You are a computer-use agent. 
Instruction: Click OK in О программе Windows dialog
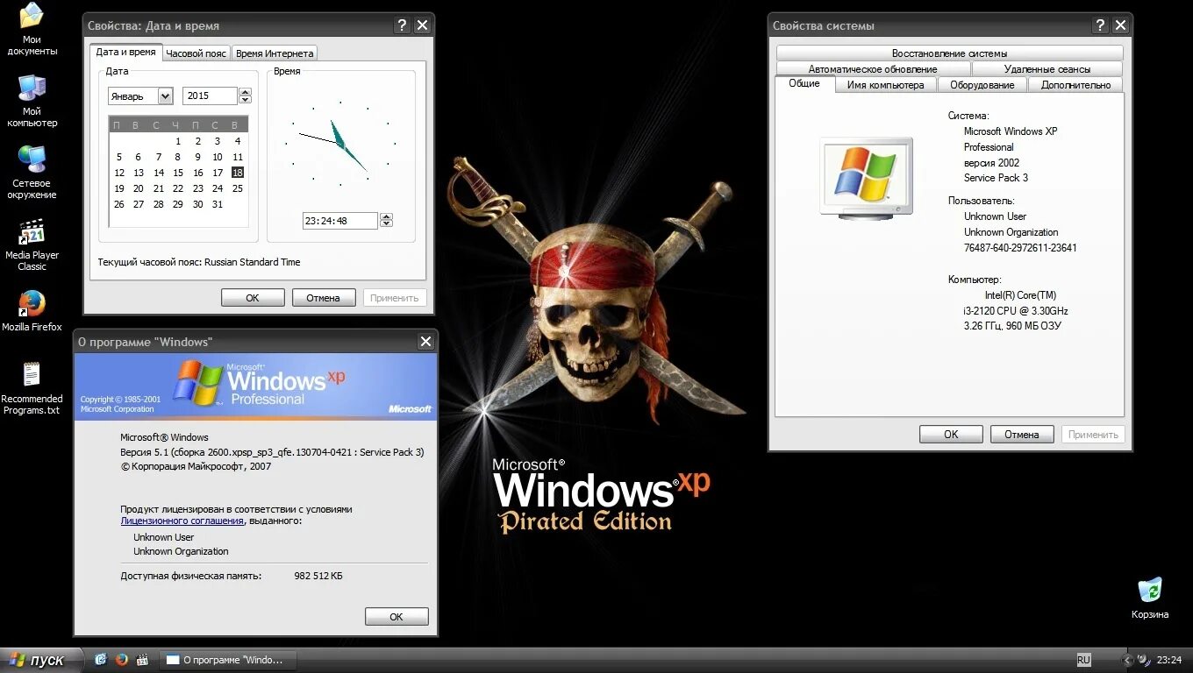[x=396, y=617]
